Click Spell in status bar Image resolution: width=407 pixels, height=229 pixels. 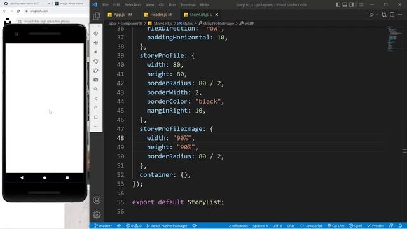pyautogui.click(x=355, y=226)
